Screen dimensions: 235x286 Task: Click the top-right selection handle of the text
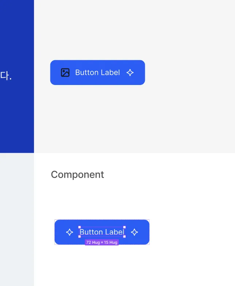(x=124, y=227)
